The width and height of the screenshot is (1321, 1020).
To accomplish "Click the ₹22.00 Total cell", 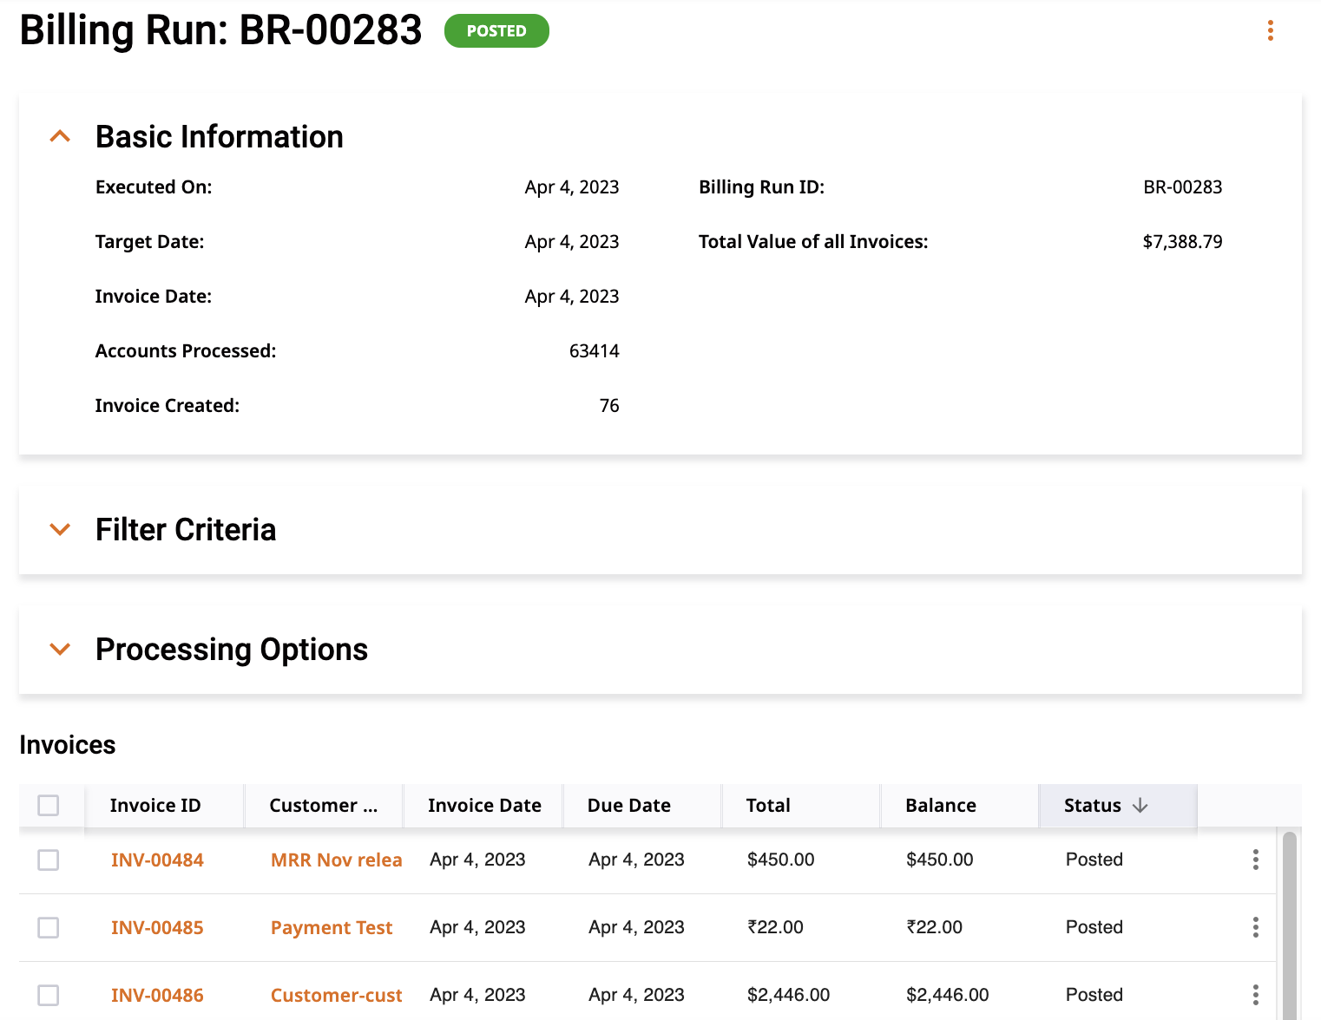I will 775,927.
